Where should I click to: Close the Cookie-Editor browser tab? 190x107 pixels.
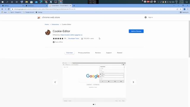[x=70, y=6]
